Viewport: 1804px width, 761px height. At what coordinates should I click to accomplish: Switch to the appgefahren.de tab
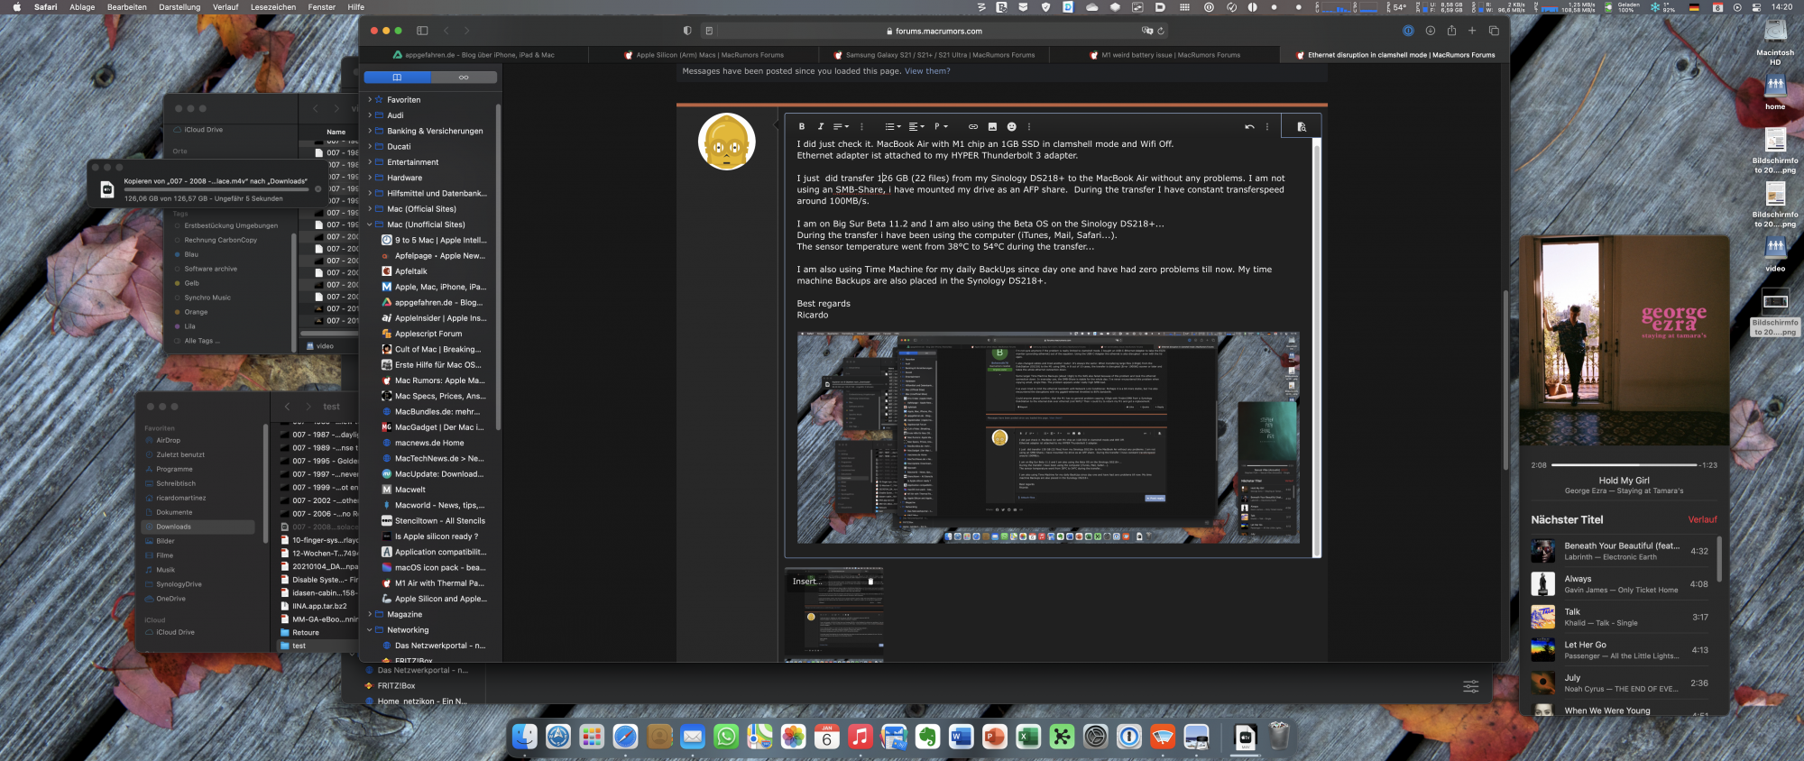(x=474, y=55)
